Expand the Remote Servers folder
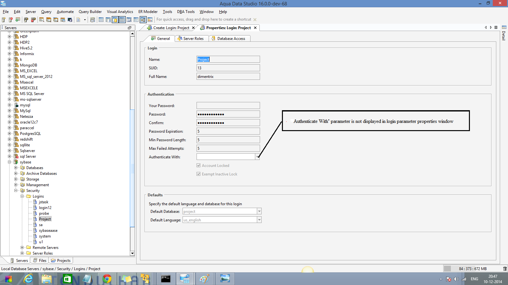 click(x=22, y=248)
